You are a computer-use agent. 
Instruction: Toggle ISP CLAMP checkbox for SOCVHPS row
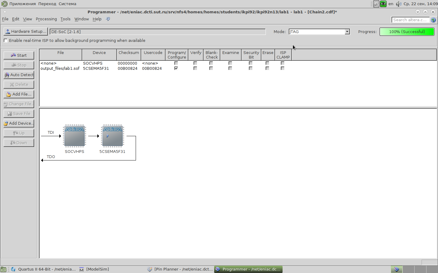[283, 63]
